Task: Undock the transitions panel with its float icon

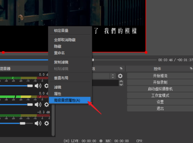Action: point(121,69)
